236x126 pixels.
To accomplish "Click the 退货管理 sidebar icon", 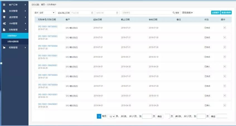I will pos(4,17).
